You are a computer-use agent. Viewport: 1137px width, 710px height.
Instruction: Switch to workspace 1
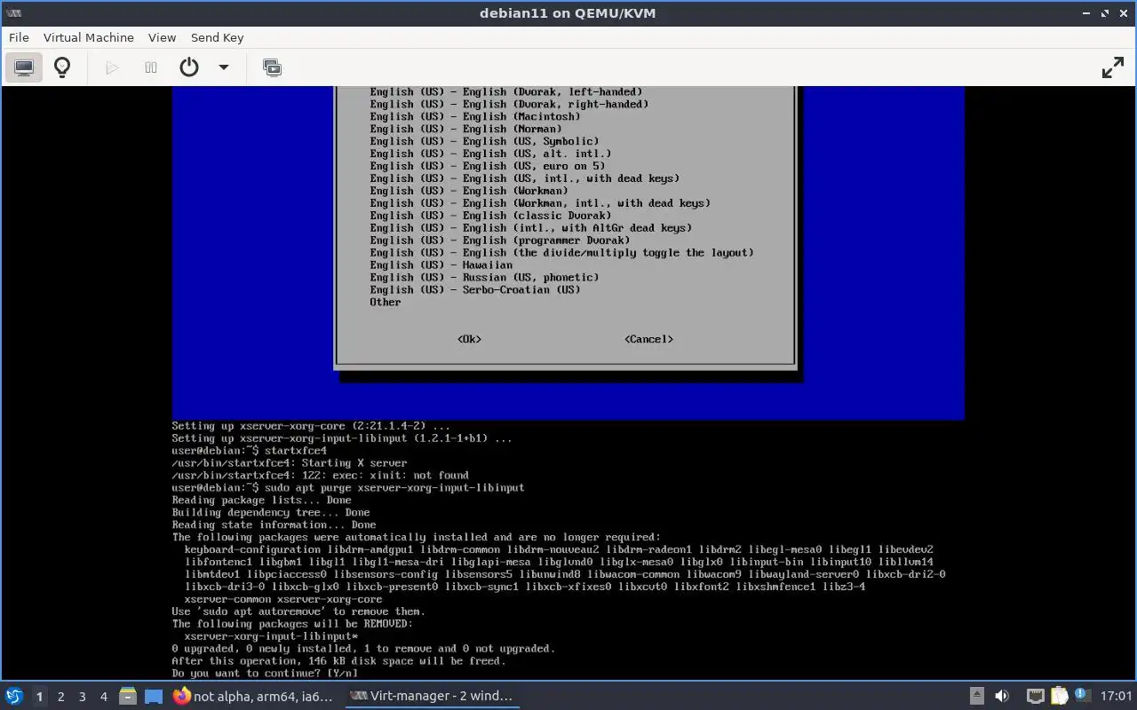(x=39, y=697)
